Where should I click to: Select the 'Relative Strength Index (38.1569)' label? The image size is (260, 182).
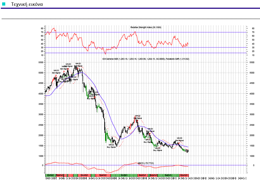[146, 27]
